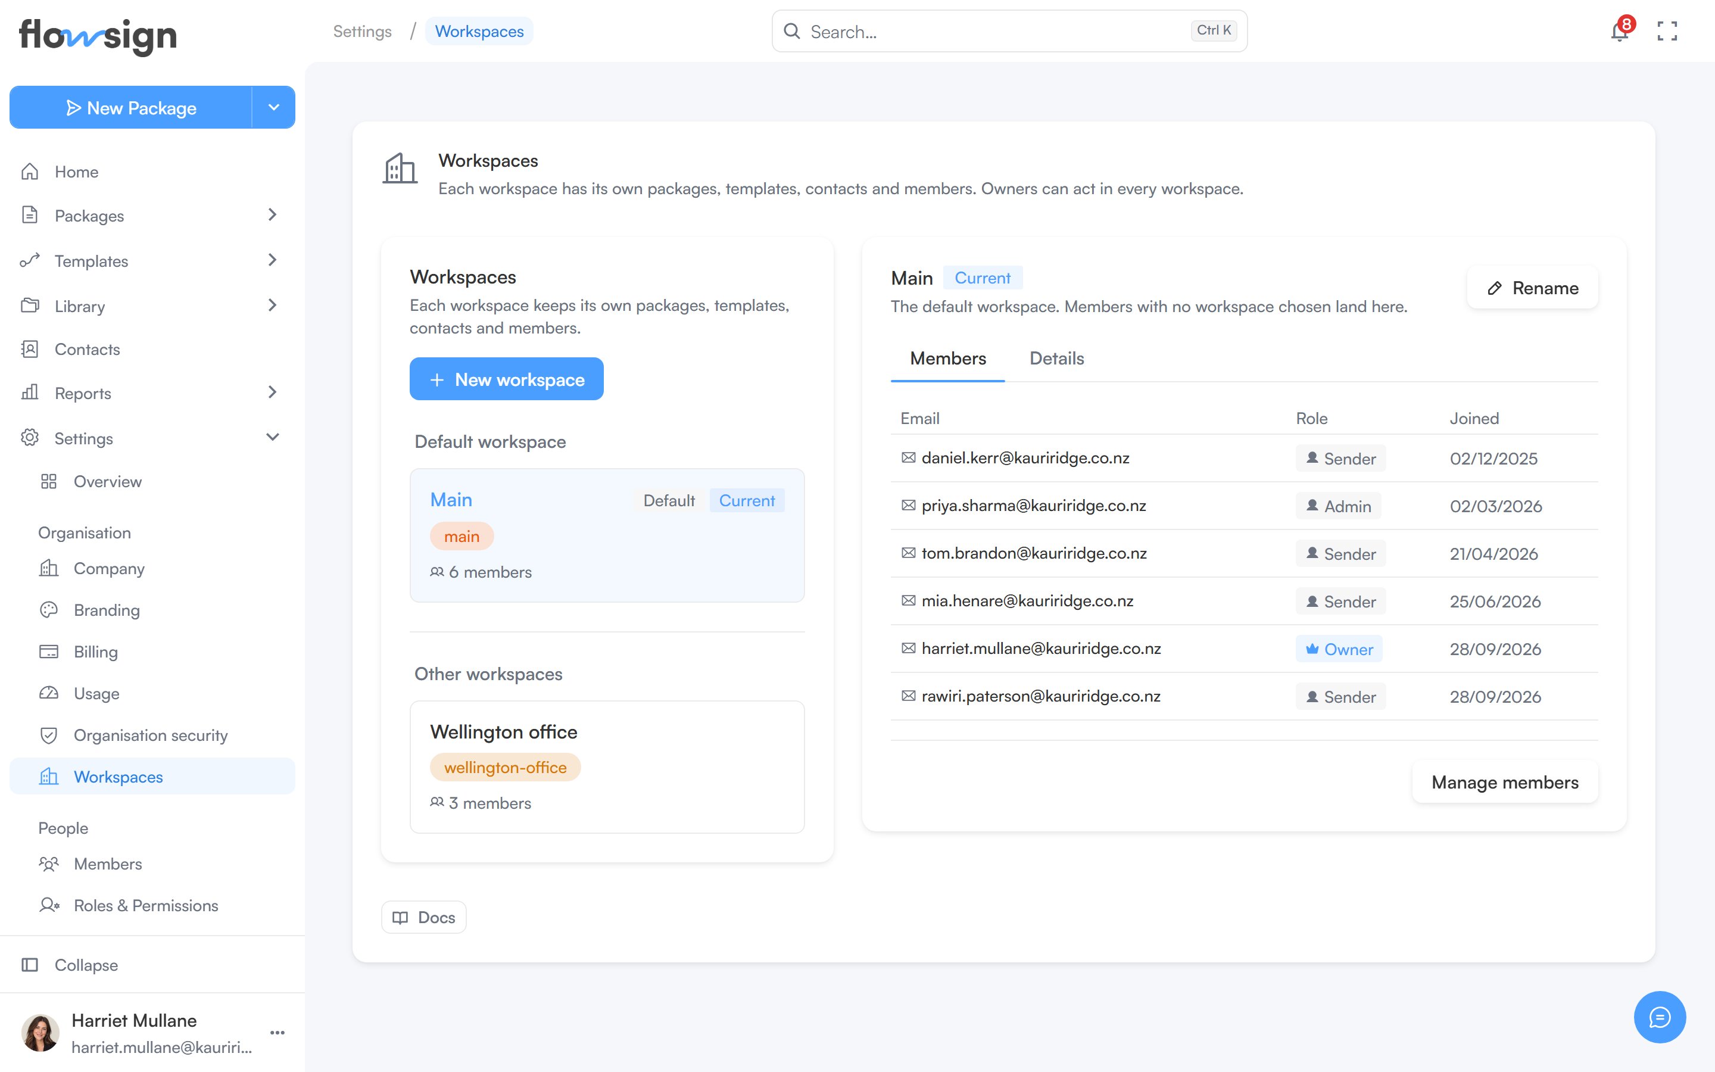Go to Organisation security settings
The width and height of the screenshot is (1715, 1072).
152,736
